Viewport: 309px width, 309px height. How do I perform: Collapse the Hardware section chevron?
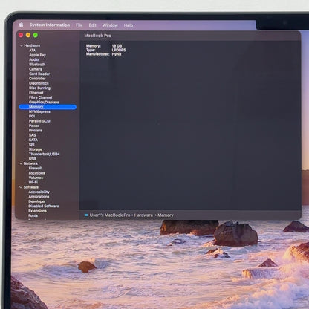click(22, 45)
